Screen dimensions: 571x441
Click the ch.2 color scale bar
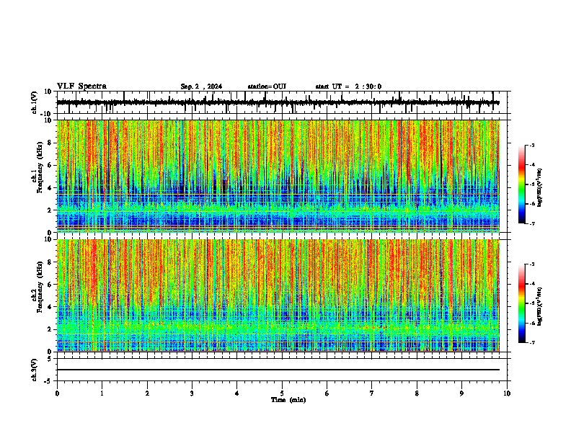coord(522,303)
